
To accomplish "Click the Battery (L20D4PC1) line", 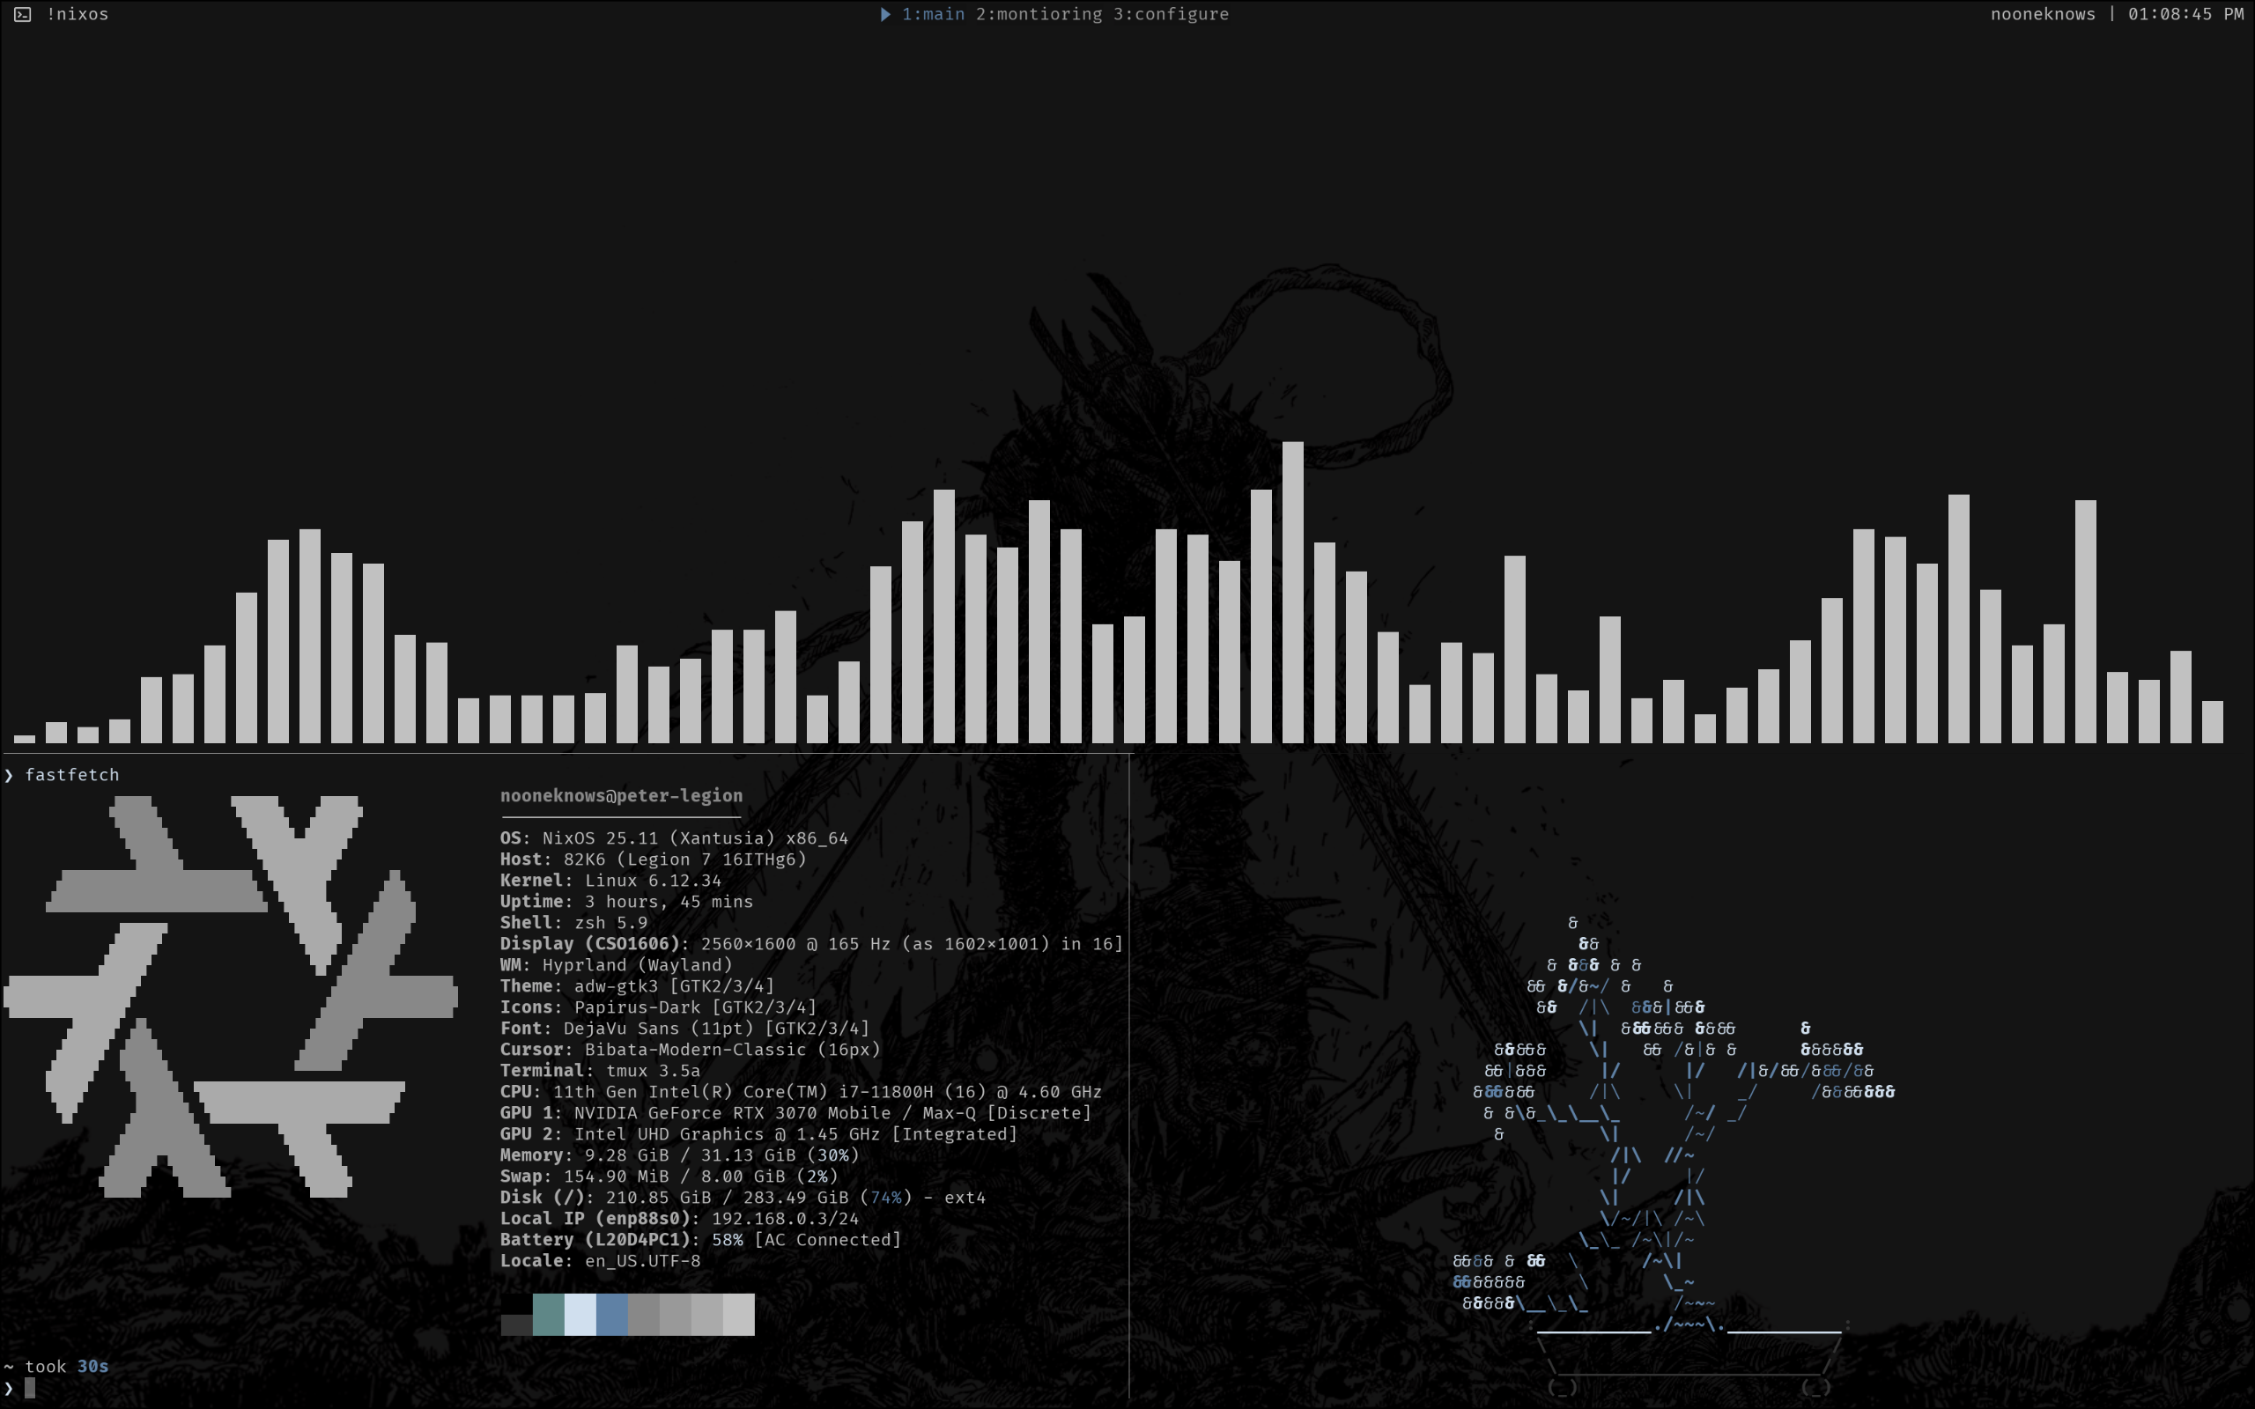I will click(701, 1239).
